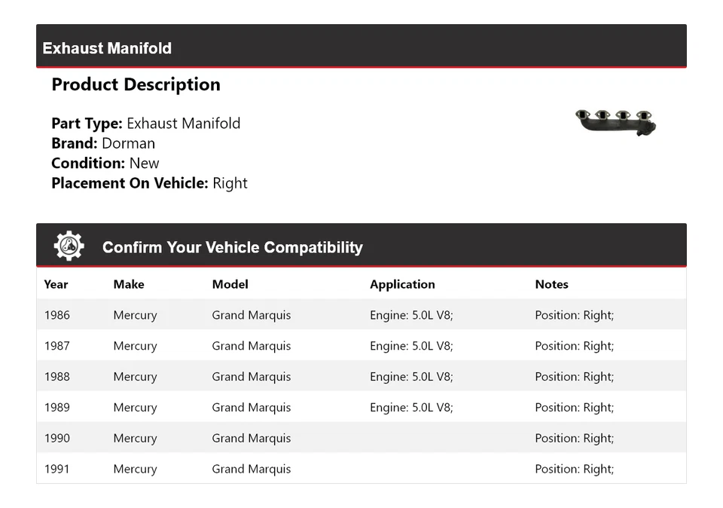This screenshot has height=508, width=723.
Task: Click the exhaust manifold product thumbnail
Action: point(615,122)
